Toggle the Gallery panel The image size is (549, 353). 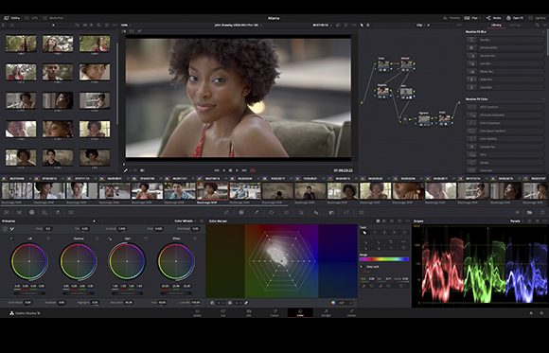(x=11, y=18)
